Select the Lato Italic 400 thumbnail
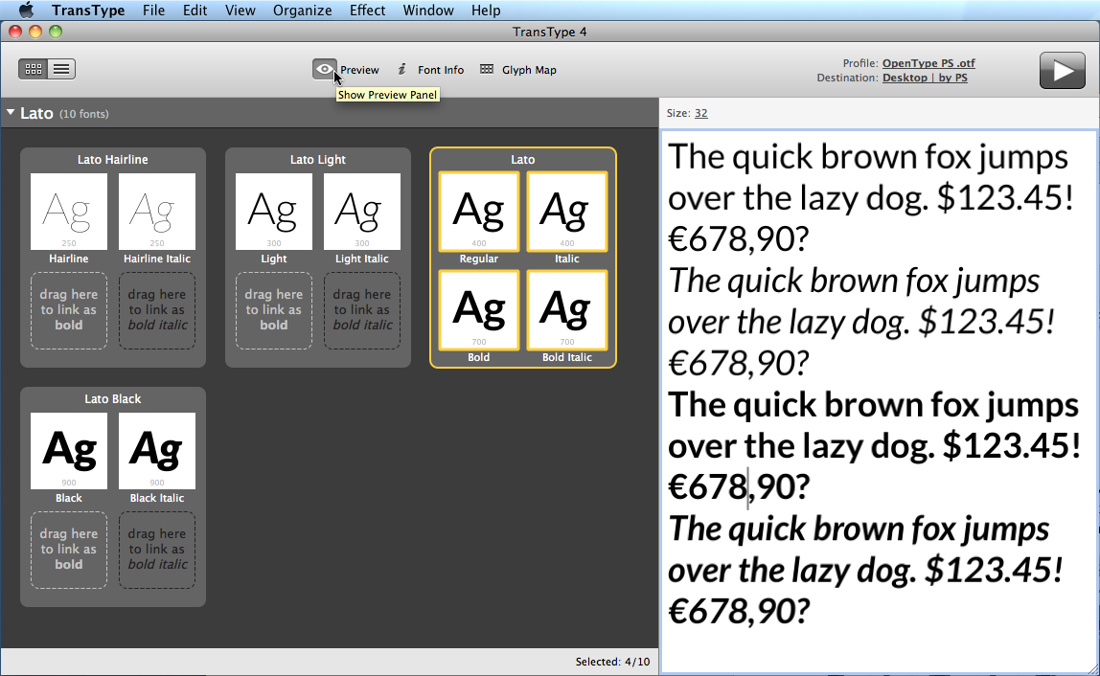This screenshot has width=1100, height=676. tap(567, 211)
